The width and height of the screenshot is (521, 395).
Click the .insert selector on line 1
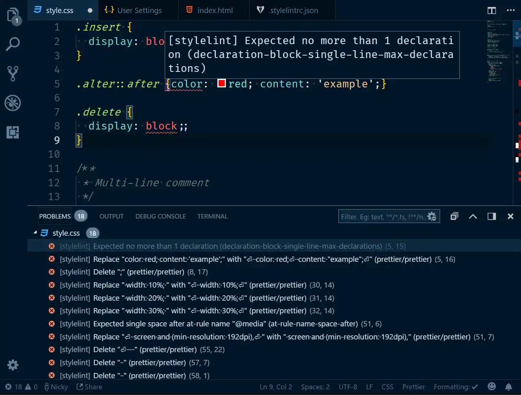point(99,27)
